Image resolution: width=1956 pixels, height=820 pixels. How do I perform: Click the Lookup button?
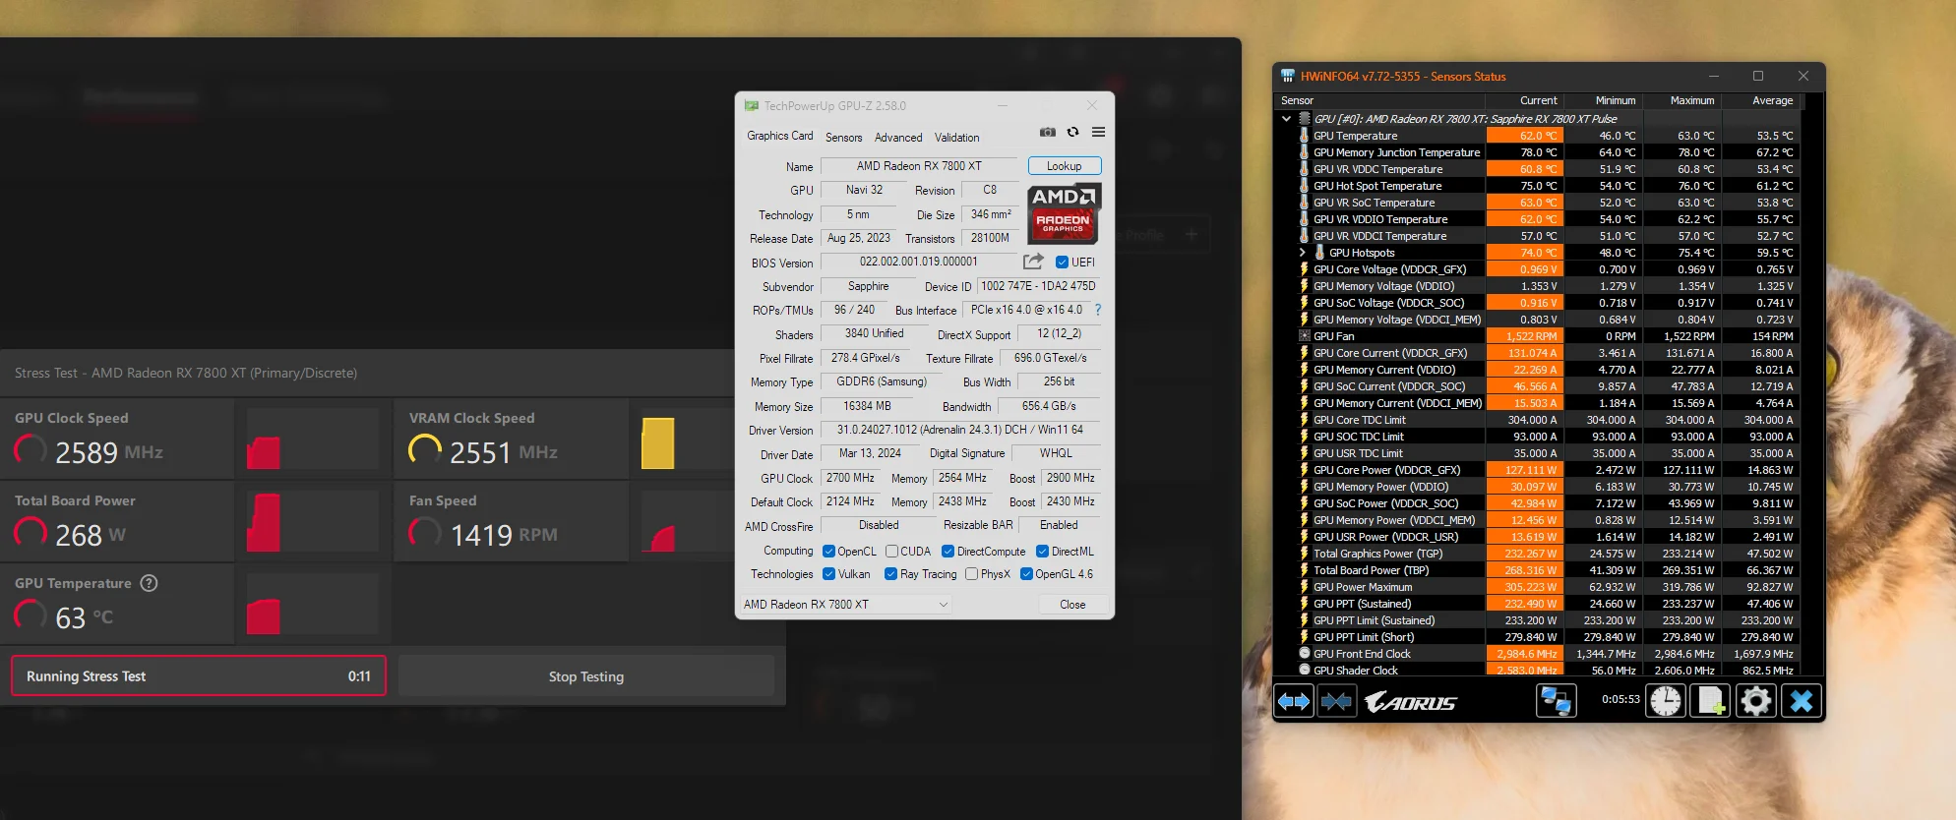click(x=1064, y=166)
